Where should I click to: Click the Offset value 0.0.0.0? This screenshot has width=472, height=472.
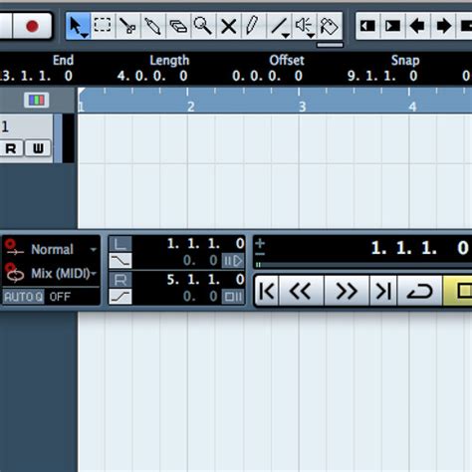[267, 76]
